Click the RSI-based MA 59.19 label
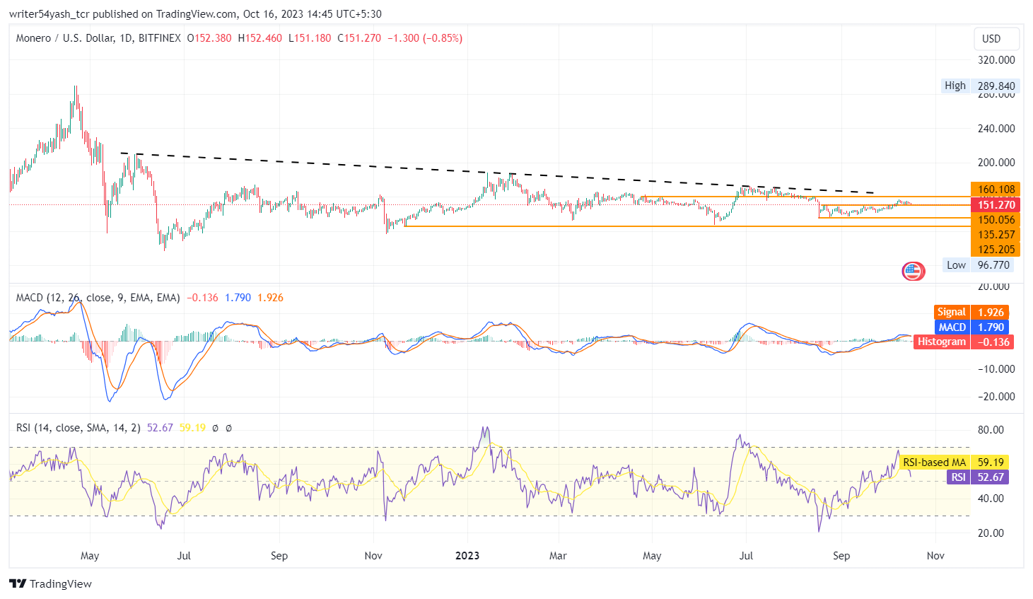 coord(954,463)
